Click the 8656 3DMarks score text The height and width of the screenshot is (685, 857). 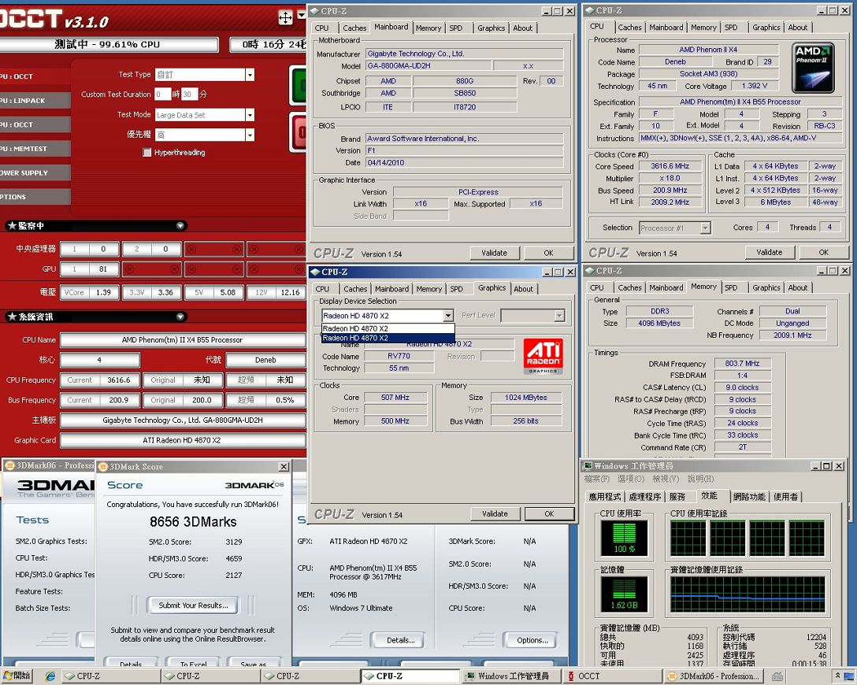pos(194,522)
